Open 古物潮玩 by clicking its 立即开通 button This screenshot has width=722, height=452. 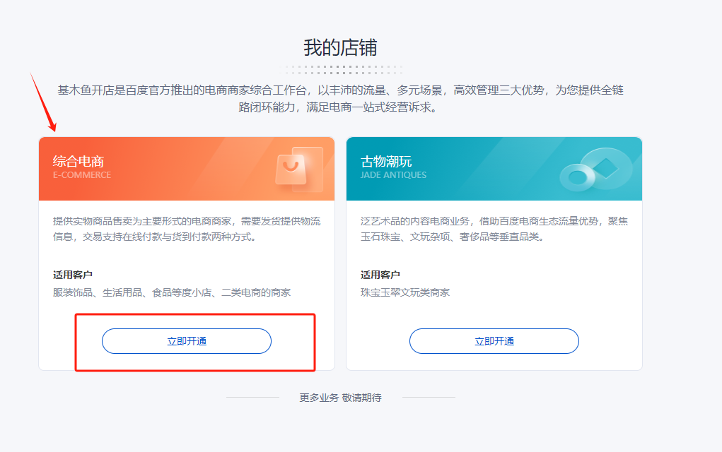point(494,341)
